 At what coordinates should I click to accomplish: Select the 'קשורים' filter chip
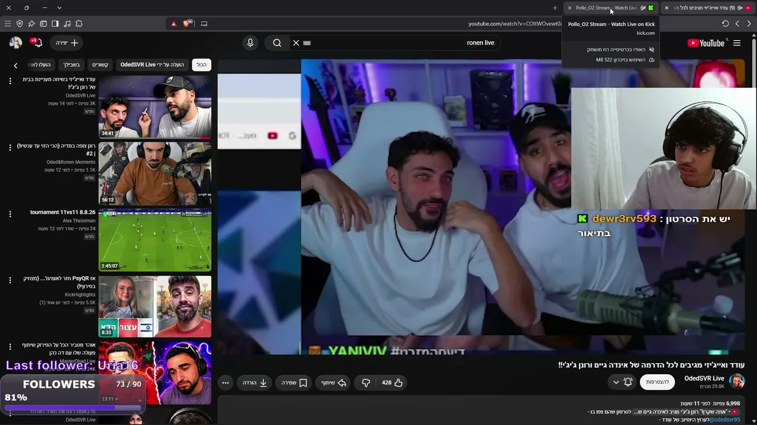click(100, 64)
